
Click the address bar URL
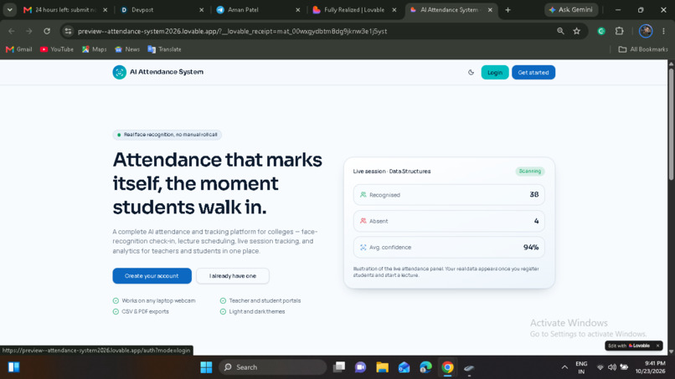click(233, 31)
